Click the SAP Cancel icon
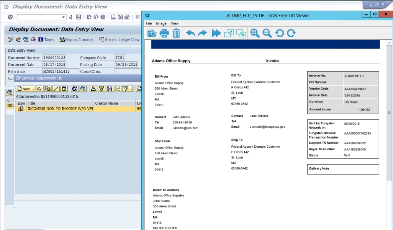The width and height of the screenshot is (393, 230). pos(103,17)
